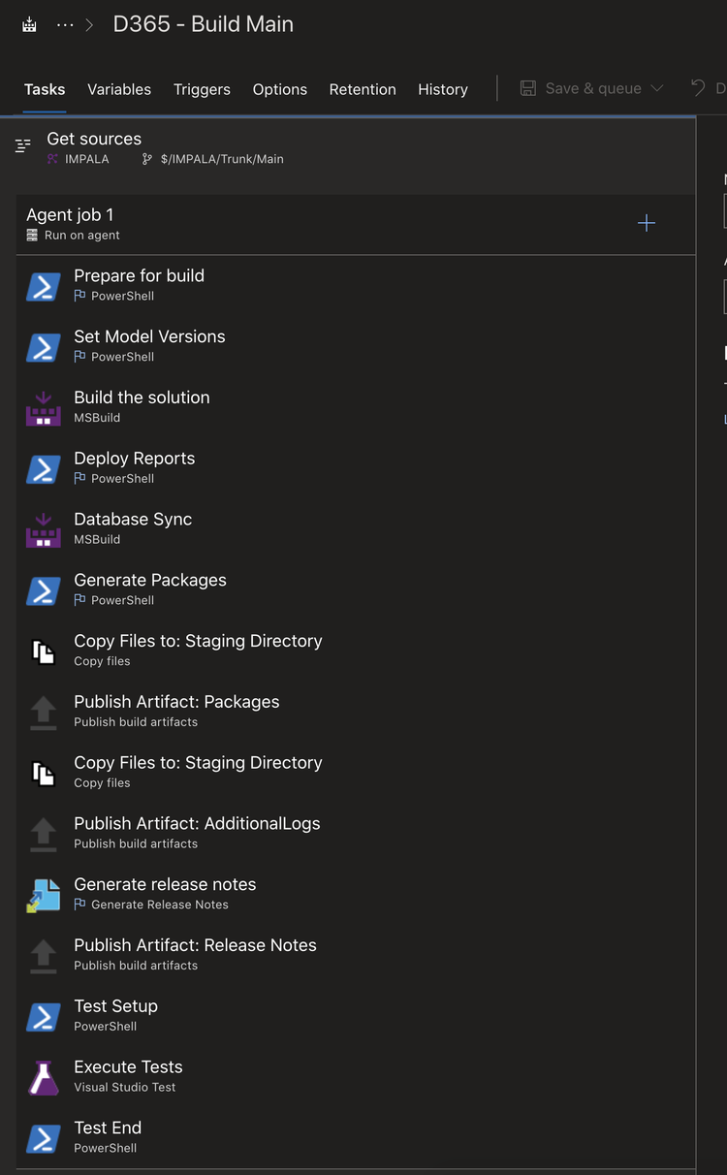Click the D365 - Build Main title

pyautogui.click(x=204, y=24)
